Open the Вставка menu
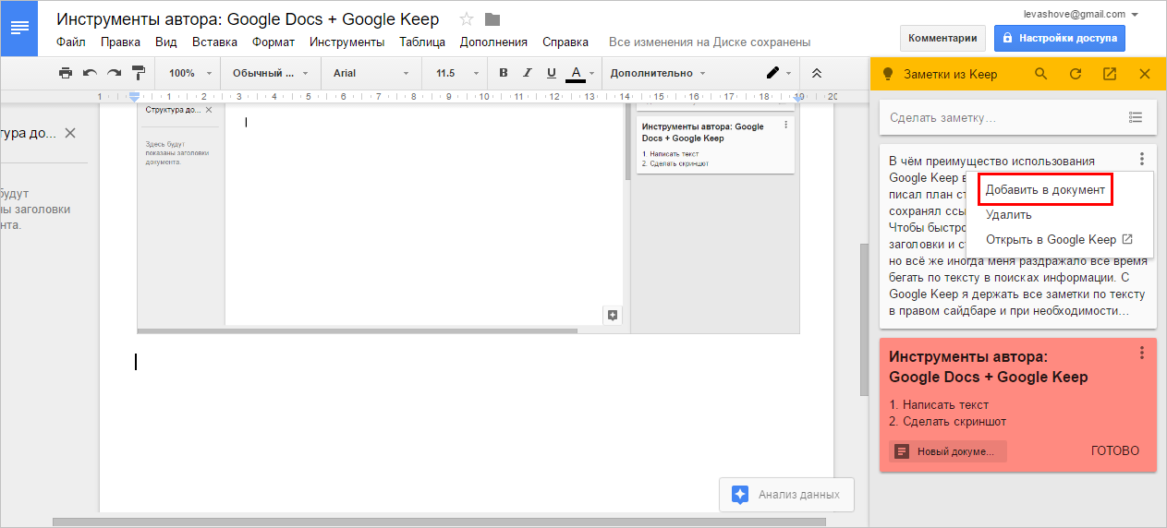 (214, 42)
